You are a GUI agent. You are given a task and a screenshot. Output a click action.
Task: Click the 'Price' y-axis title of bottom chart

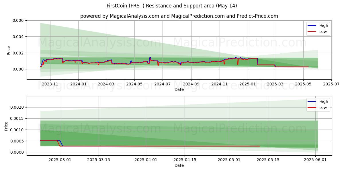6,126
